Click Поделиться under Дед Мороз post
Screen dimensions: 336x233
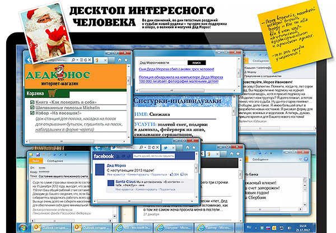(159, 175)
